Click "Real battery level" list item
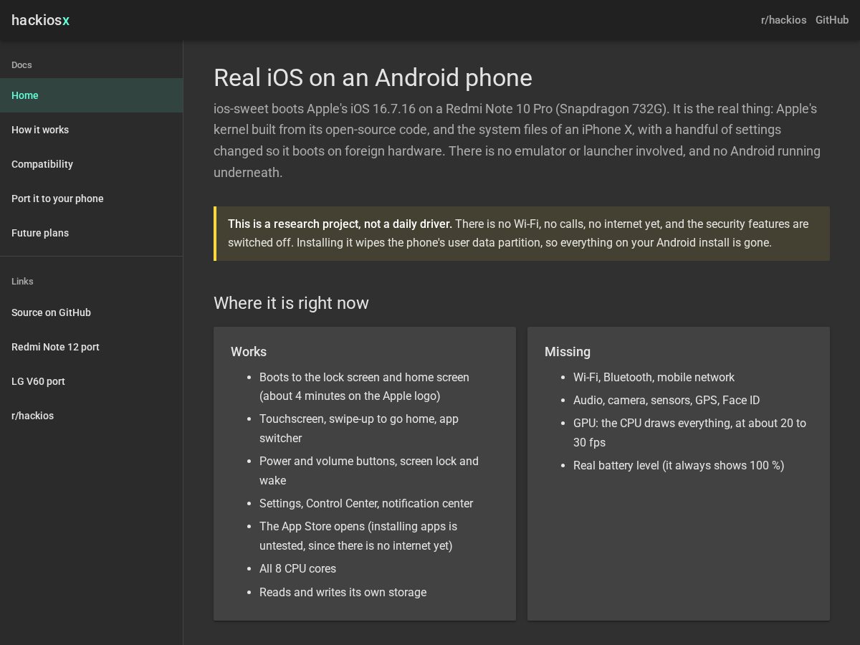860x645 pixels. pyautogui.click(x=679, y=465)
